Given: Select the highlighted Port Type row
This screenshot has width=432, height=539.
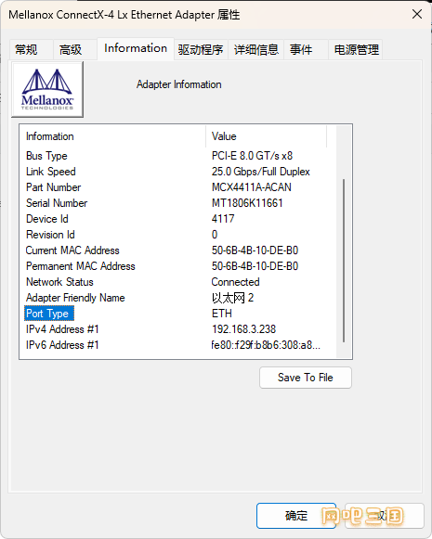Looking at the screenshot, I should click(x=177, y=314).
